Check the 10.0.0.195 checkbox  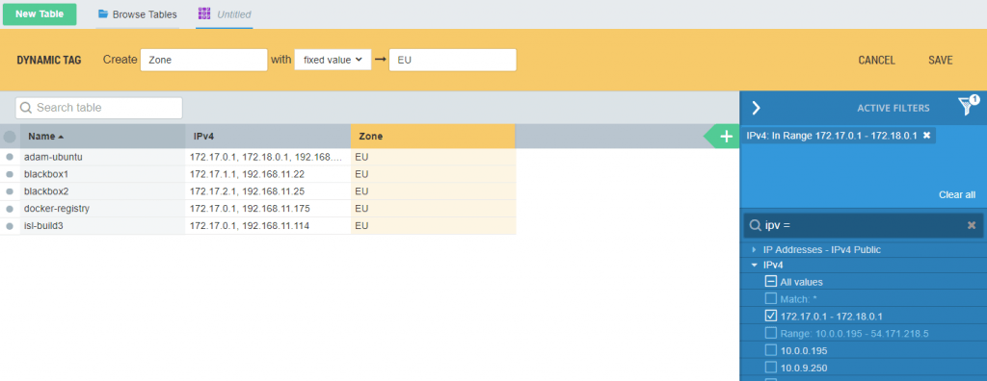pos(771,350)
